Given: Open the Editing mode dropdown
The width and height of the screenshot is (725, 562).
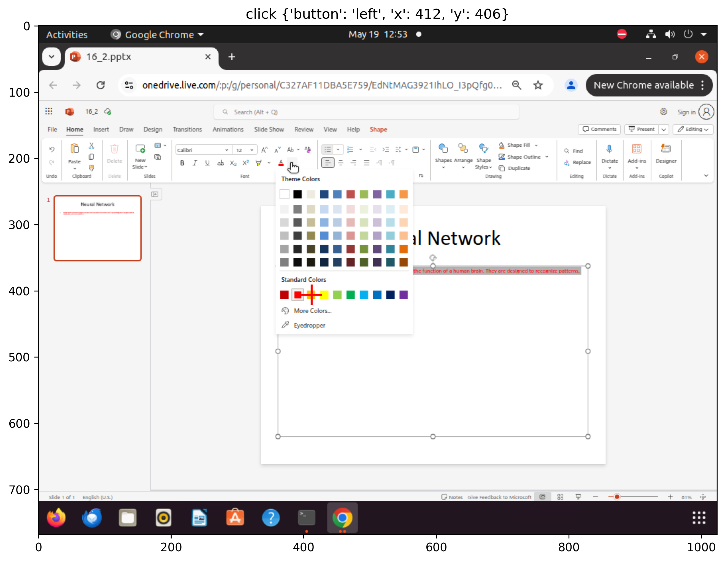Looking at the screenshot, I should 693,129.
